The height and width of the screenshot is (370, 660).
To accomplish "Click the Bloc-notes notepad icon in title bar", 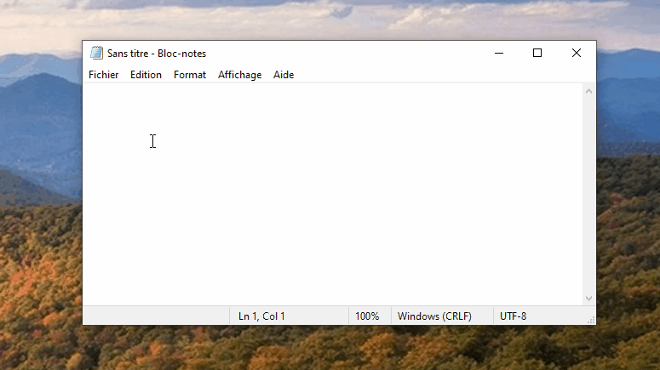I will pos(96,53).
